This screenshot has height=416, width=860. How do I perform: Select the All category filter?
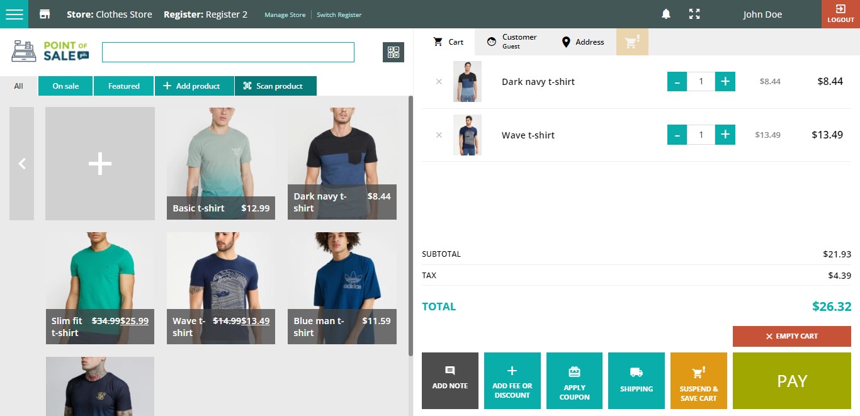pyautogui.click(x=19, y=86)
